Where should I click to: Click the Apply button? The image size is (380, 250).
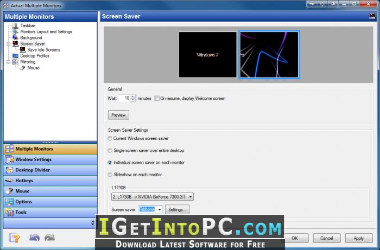click(359, 238)
